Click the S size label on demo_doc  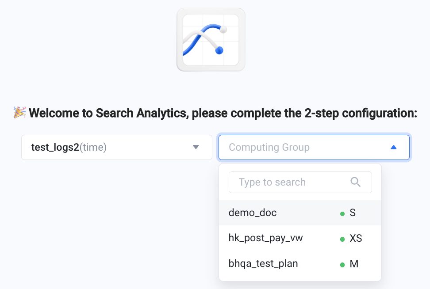coord(353,213)
